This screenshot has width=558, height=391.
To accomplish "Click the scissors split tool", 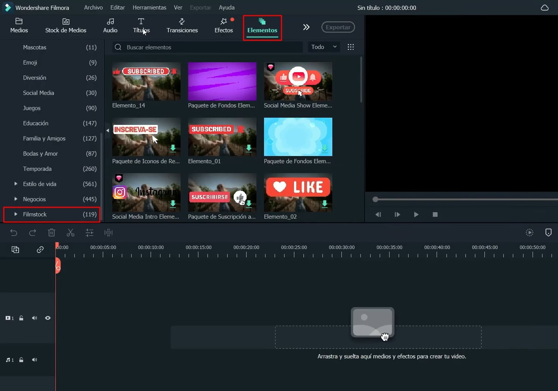I will (71, 232).
